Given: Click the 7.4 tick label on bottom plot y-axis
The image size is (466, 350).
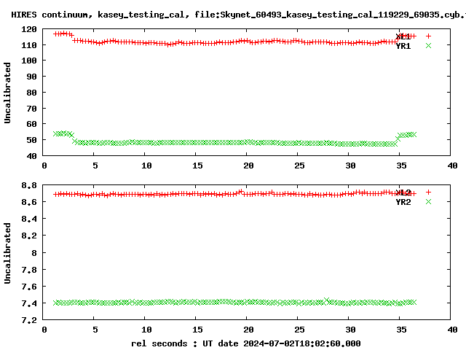Looking at the screenshot, I should [29, 303].
